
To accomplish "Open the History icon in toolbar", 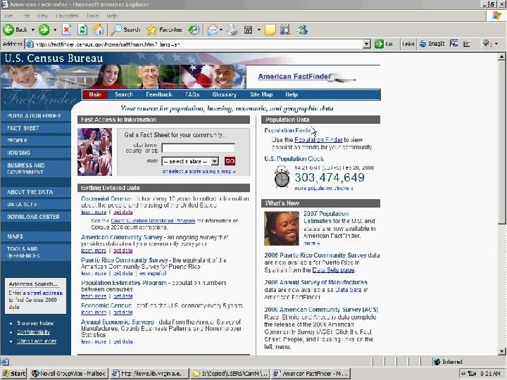I will point(194,30).
